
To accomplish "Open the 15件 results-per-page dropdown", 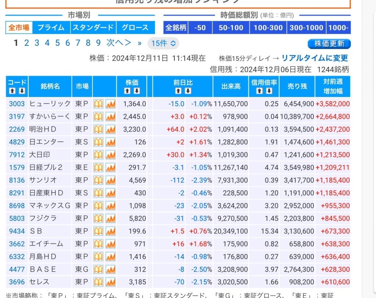I will 163,43.
